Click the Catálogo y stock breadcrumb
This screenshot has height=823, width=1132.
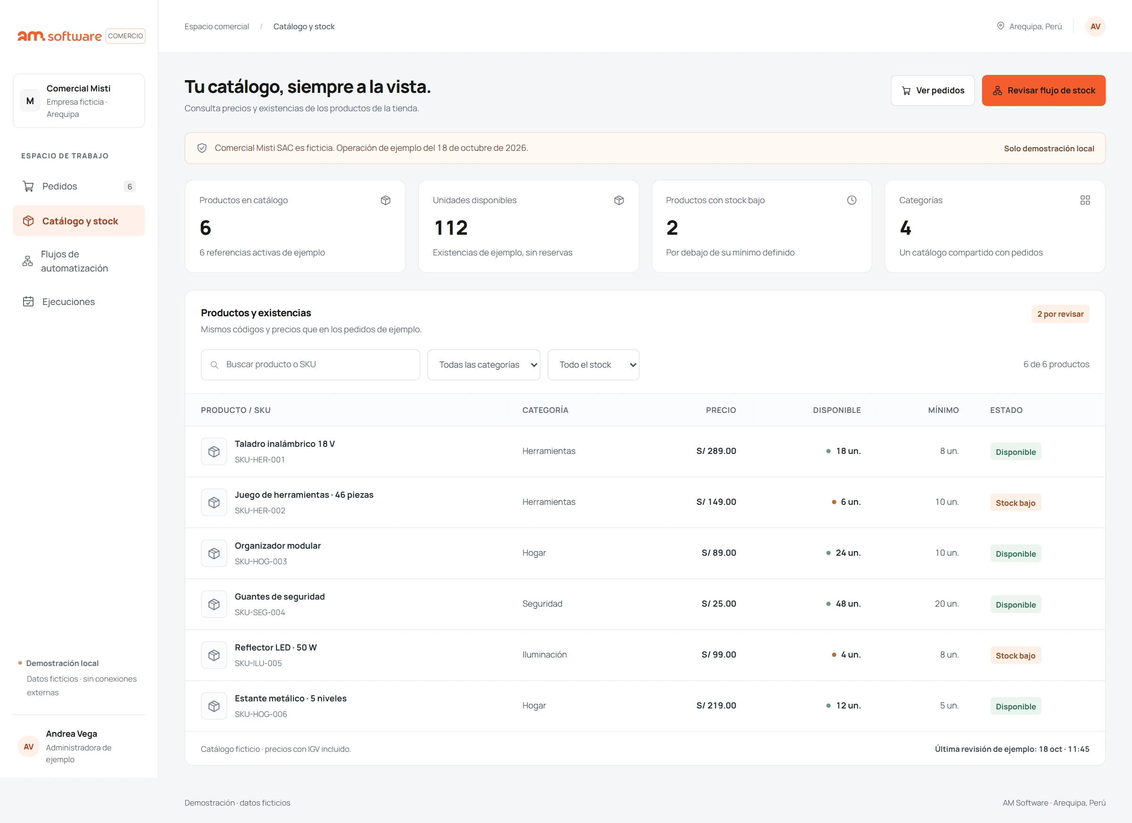click(x=303, y=26)
